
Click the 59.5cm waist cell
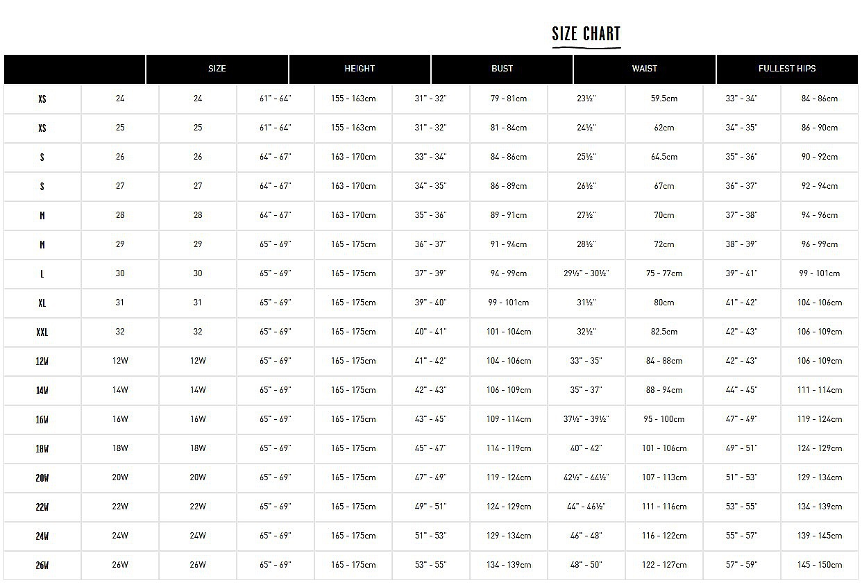[x=664, y=99]
